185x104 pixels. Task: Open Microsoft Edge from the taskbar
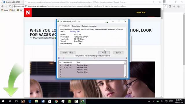pos(30,101)
